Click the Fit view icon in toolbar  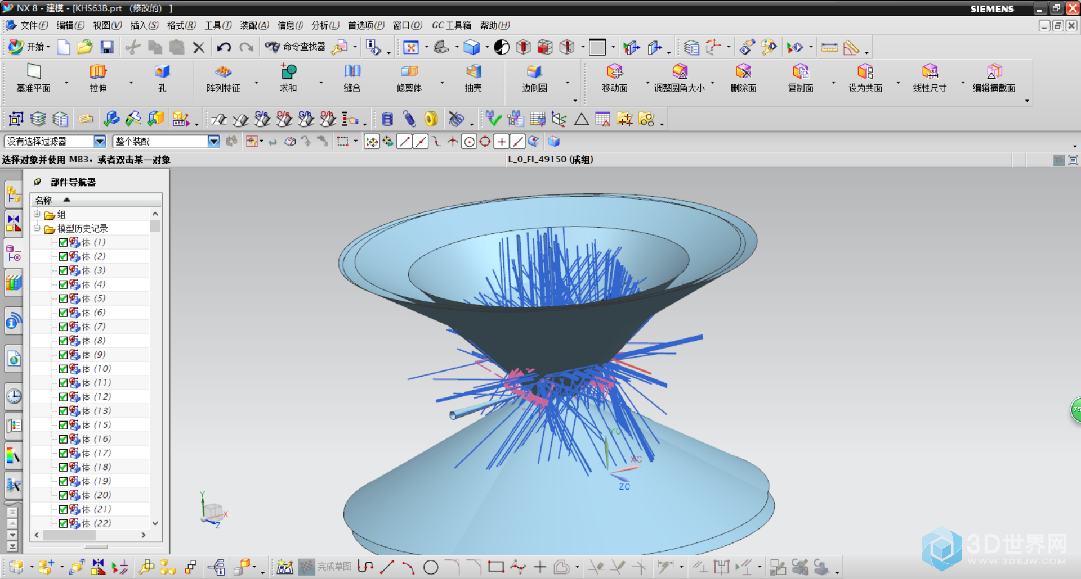click(x=411, y=47)
